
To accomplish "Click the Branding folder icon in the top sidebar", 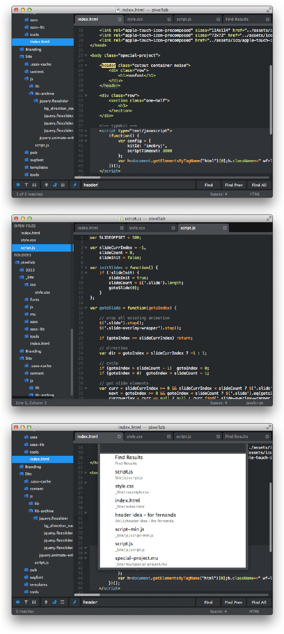I will [x=22, y=49].
